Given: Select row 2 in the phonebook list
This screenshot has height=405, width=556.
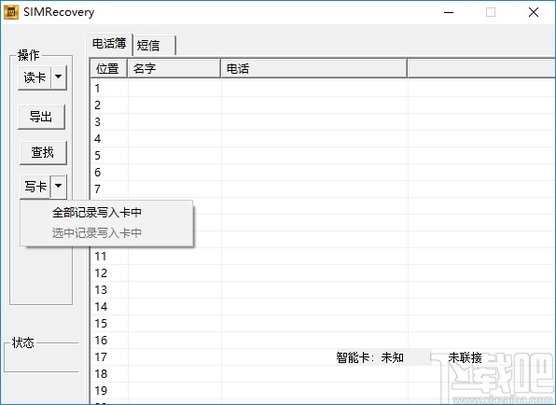Looking at the screenshot, I should tap(323, 105).
